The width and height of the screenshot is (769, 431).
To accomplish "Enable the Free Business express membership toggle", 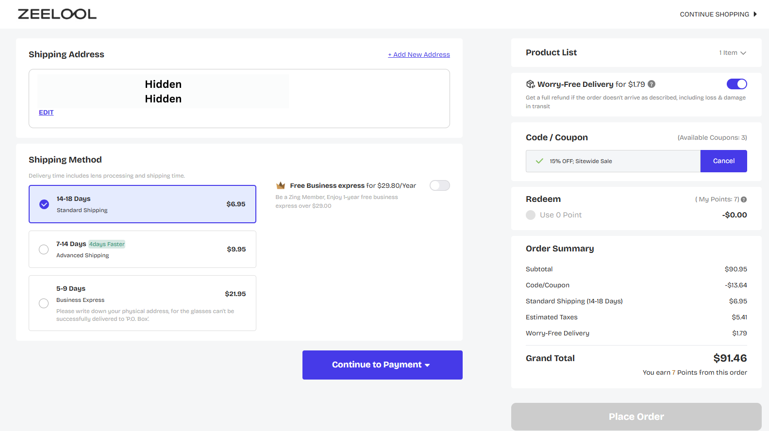I will 439,185.
